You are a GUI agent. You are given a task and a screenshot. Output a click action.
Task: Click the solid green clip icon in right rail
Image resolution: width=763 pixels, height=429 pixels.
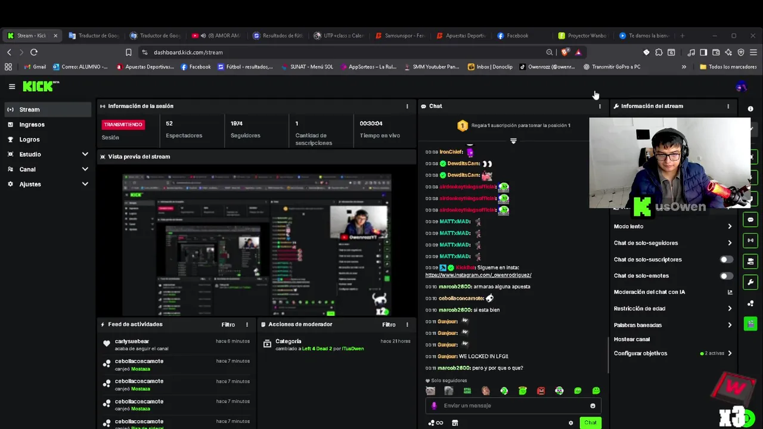coord(750,324)
